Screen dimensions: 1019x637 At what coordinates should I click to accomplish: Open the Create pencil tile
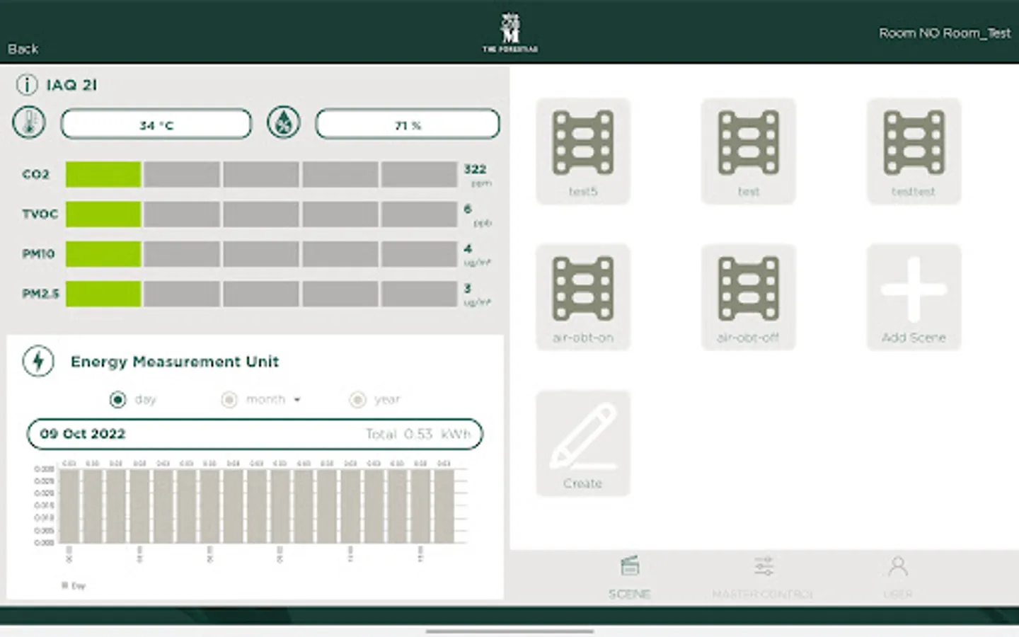click(x=583, y=443)
